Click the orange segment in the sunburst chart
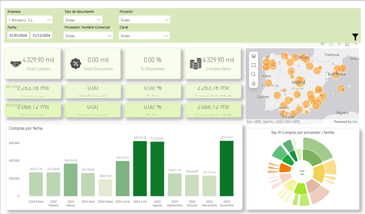Image resolution: width=365 pixels, height=214 pixels. 285,168
